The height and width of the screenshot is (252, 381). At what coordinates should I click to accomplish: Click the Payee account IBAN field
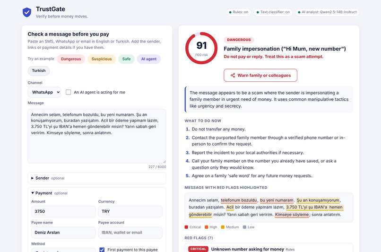point(130,233)
